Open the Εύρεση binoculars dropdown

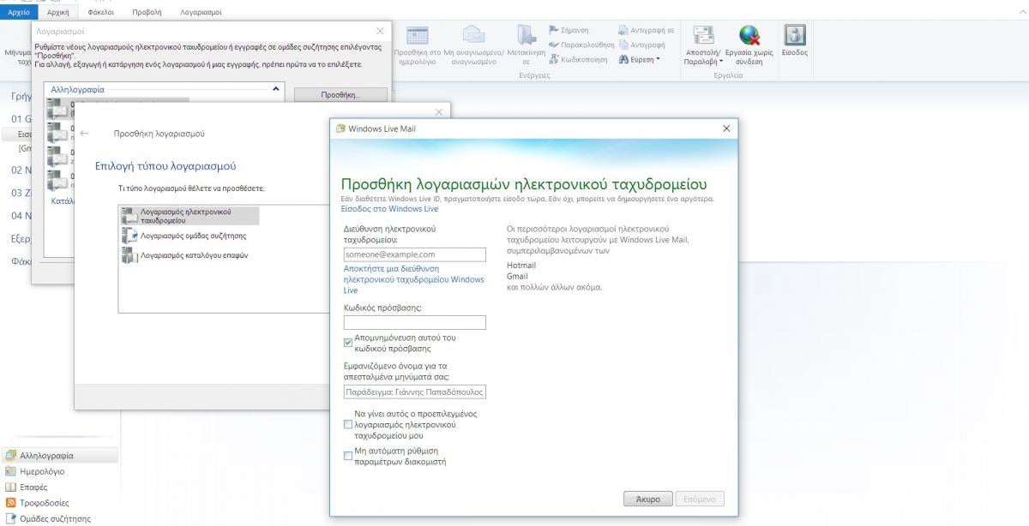pyautogui.click(x=640, y=59)
